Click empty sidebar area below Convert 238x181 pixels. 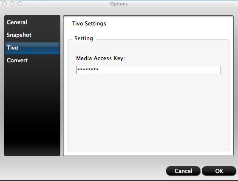pos(32,109)
